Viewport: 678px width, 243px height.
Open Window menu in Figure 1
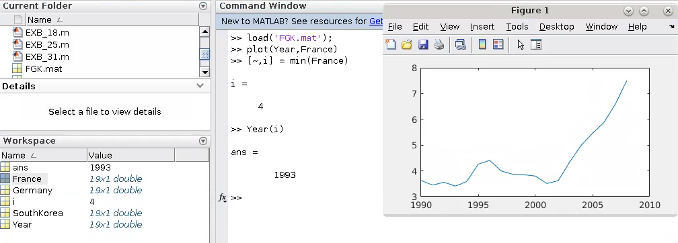point(601,27)
